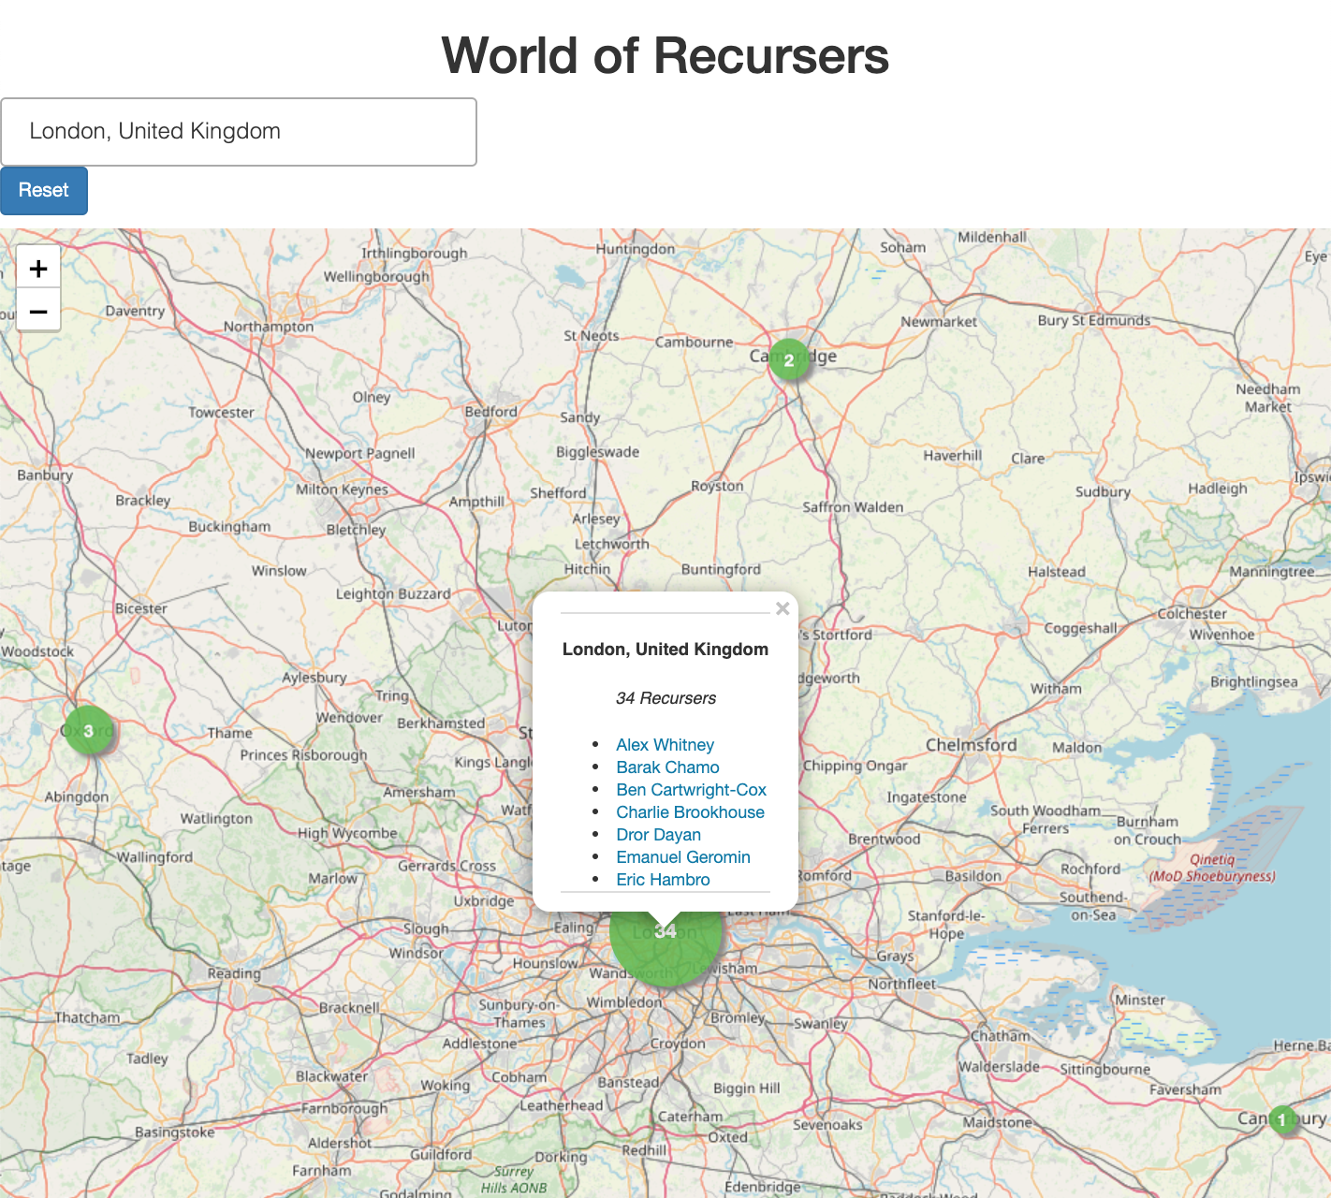This screenshot has width=1331, height=1198.
Task: Click the Bury St Edmunds map label
Action: 1094,320
